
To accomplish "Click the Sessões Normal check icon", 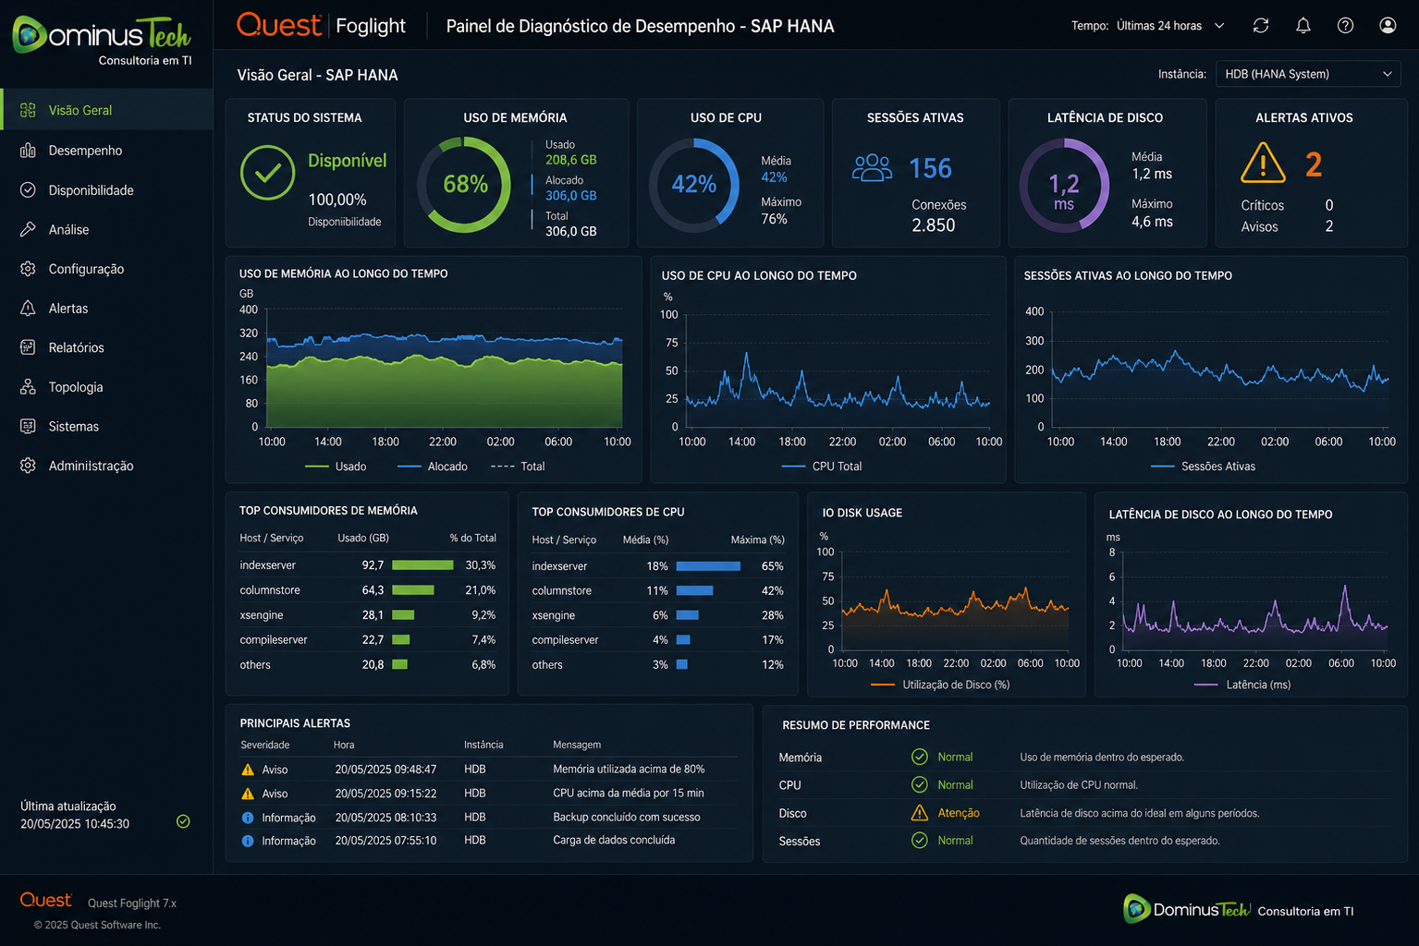I will coord(920,840).
